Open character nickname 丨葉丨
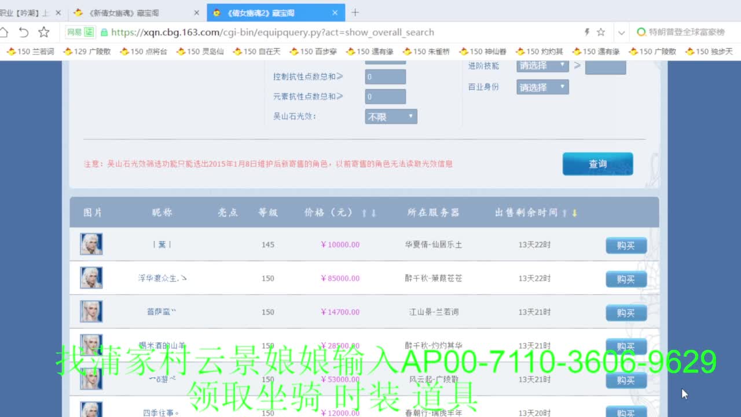741x417 pixels. [162, 244]
